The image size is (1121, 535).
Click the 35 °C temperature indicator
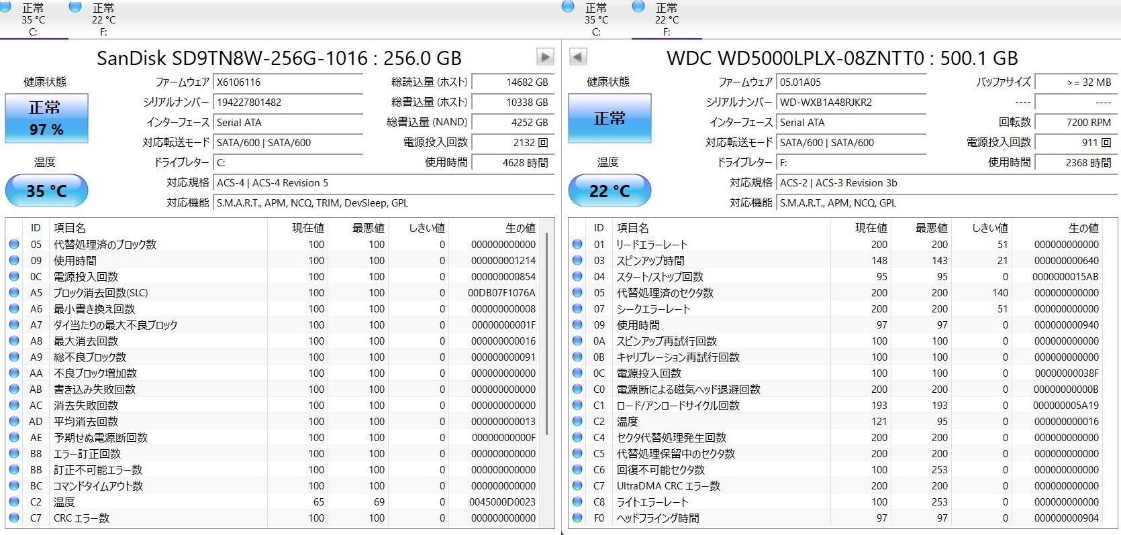click(46, 191)
